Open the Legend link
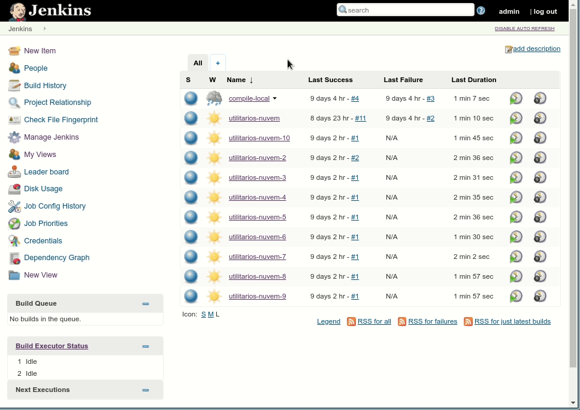Image resolution: width=580 pixels, height=410 pixels. click(x=328, y=321)
